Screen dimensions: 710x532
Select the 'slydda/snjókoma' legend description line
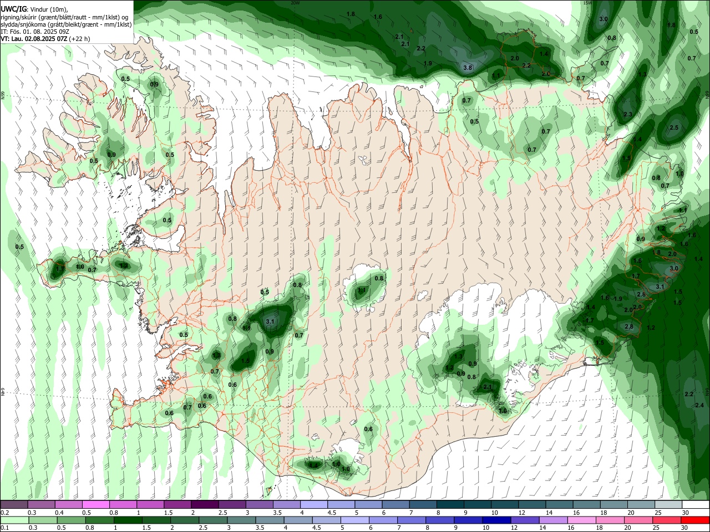[66, 24]
